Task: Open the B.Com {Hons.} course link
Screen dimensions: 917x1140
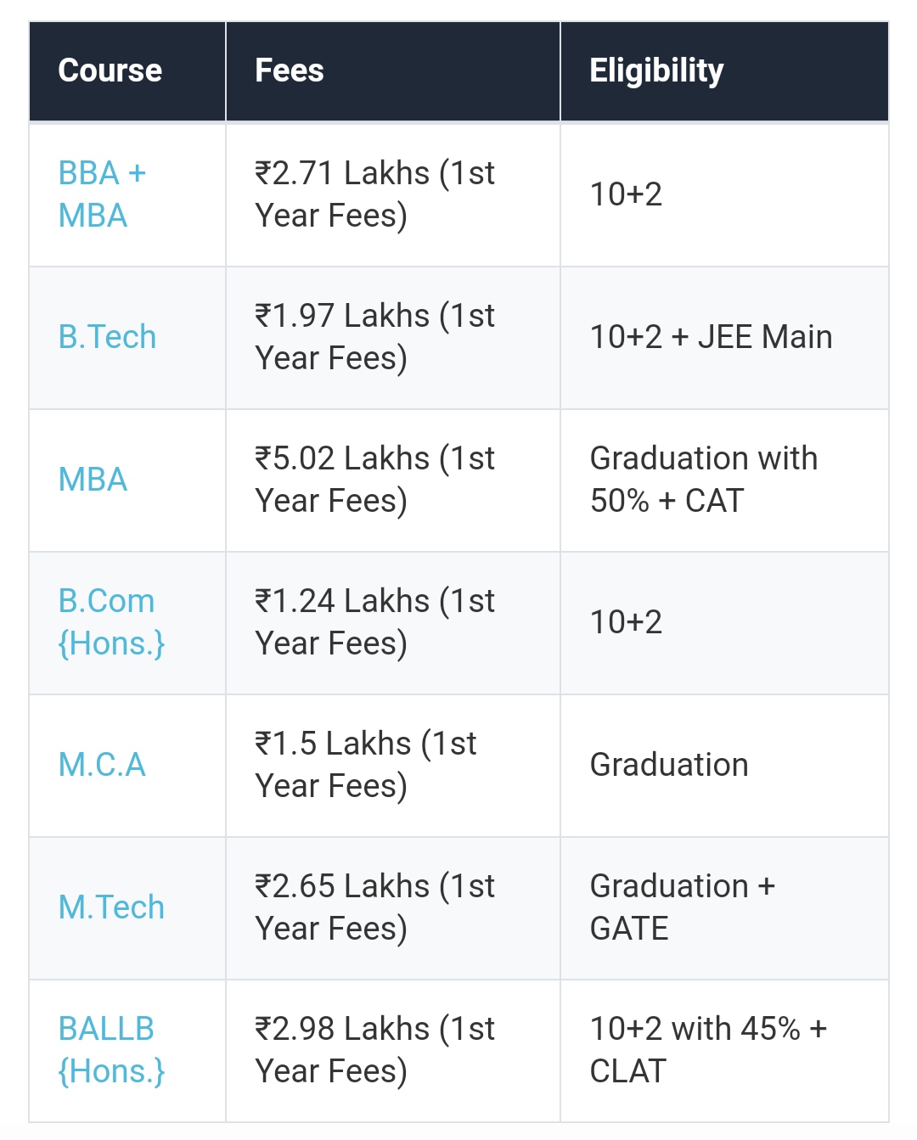Action: 110,622
